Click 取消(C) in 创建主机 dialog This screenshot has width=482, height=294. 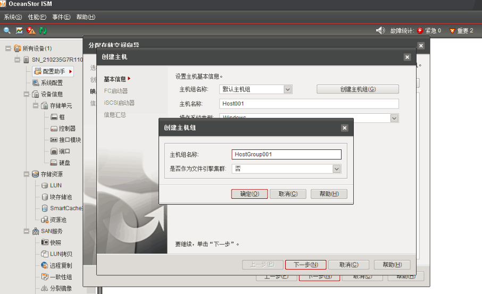(x=349, y=265)
